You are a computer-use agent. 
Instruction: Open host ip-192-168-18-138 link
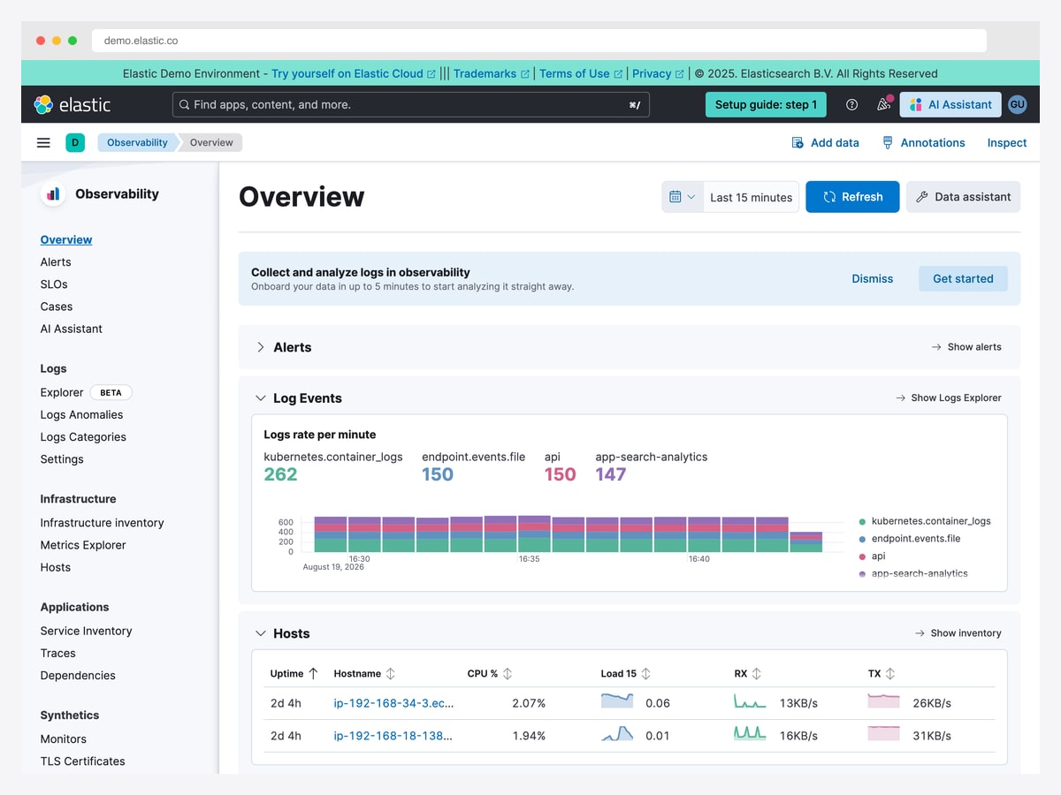click(x=393, y=736)
